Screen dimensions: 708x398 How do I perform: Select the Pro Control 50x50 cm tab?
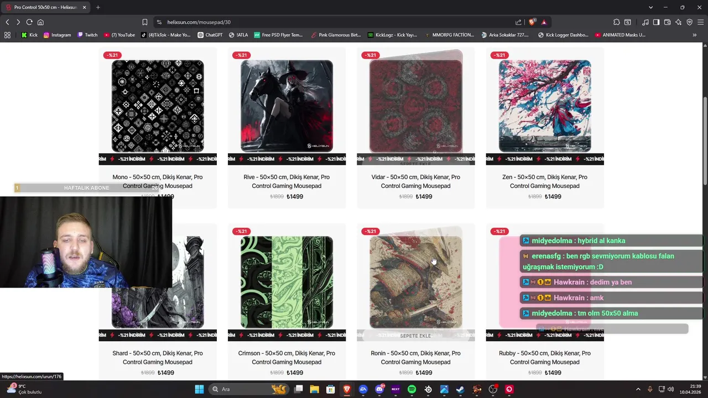(x=46, y=7)
